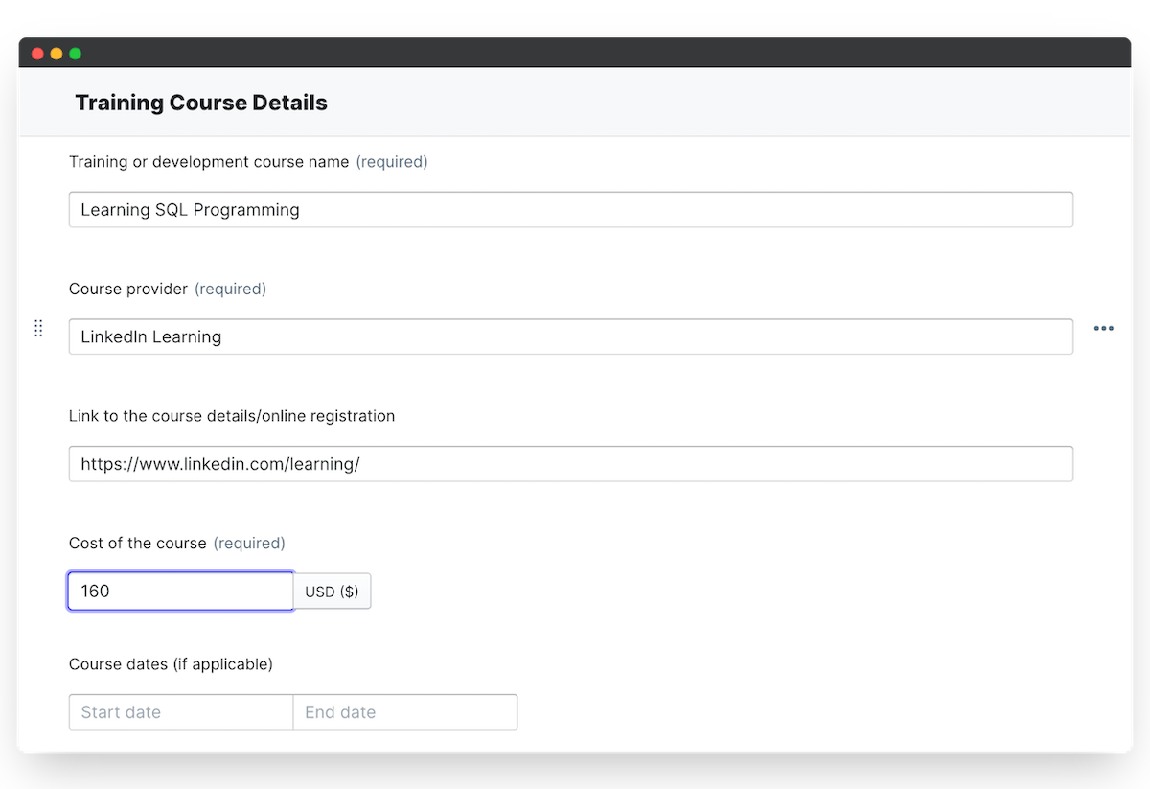Click '(required)' next to Course provider
1150x789 pixels.
[230, 289]
